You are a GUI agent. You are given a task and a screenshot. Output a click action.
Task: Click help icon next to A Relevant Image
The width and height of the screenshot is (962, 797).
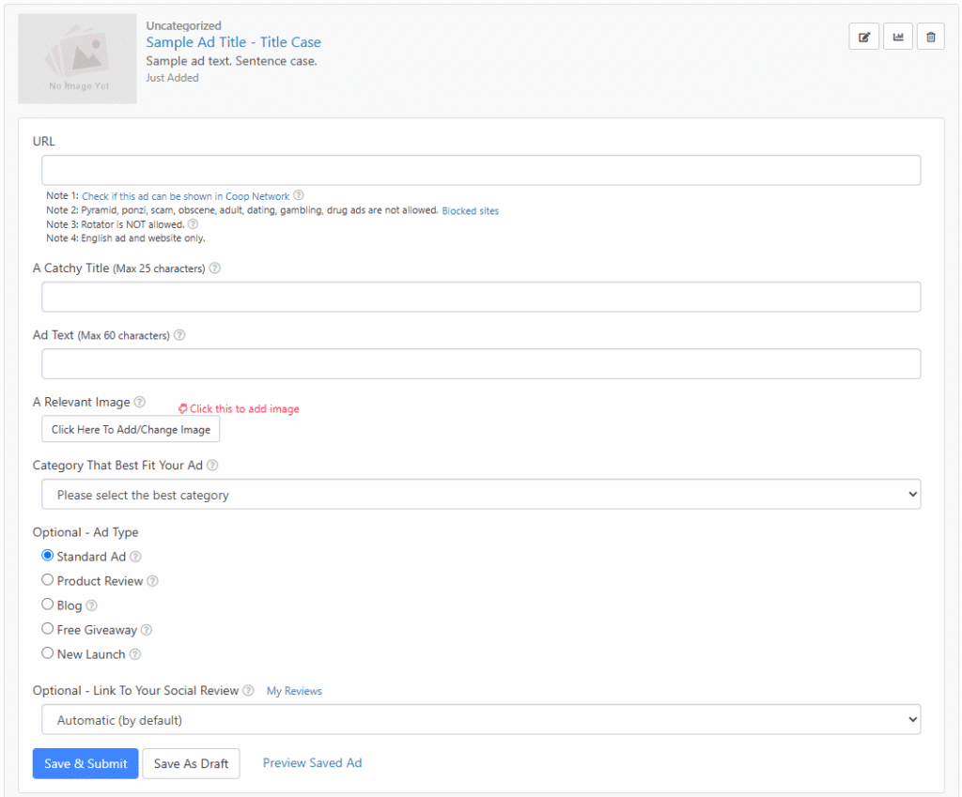(140, 402)
